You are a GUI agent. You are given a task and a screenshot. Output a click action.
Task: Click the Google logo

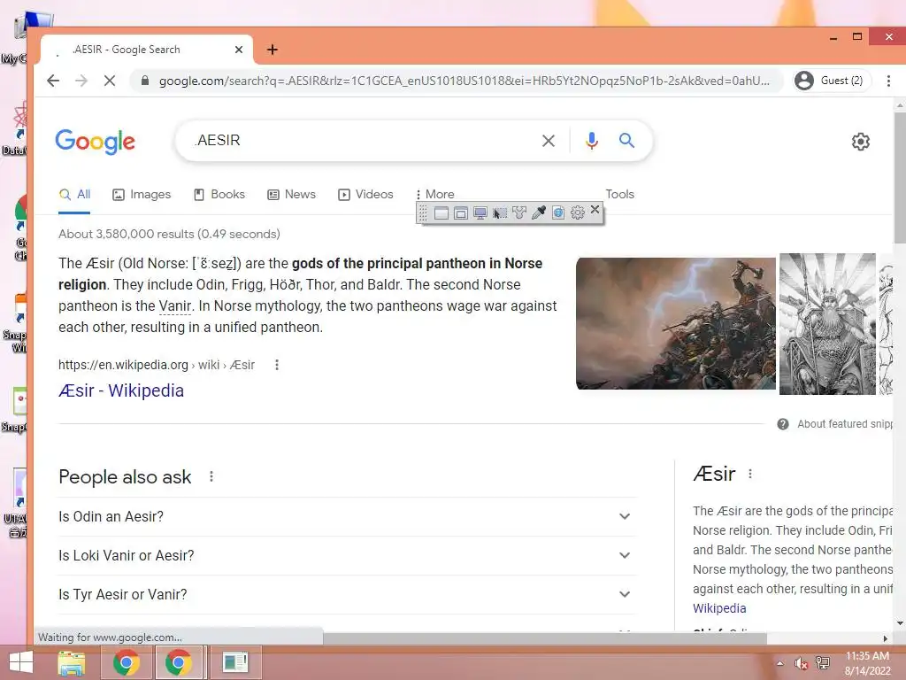(96, 142)
